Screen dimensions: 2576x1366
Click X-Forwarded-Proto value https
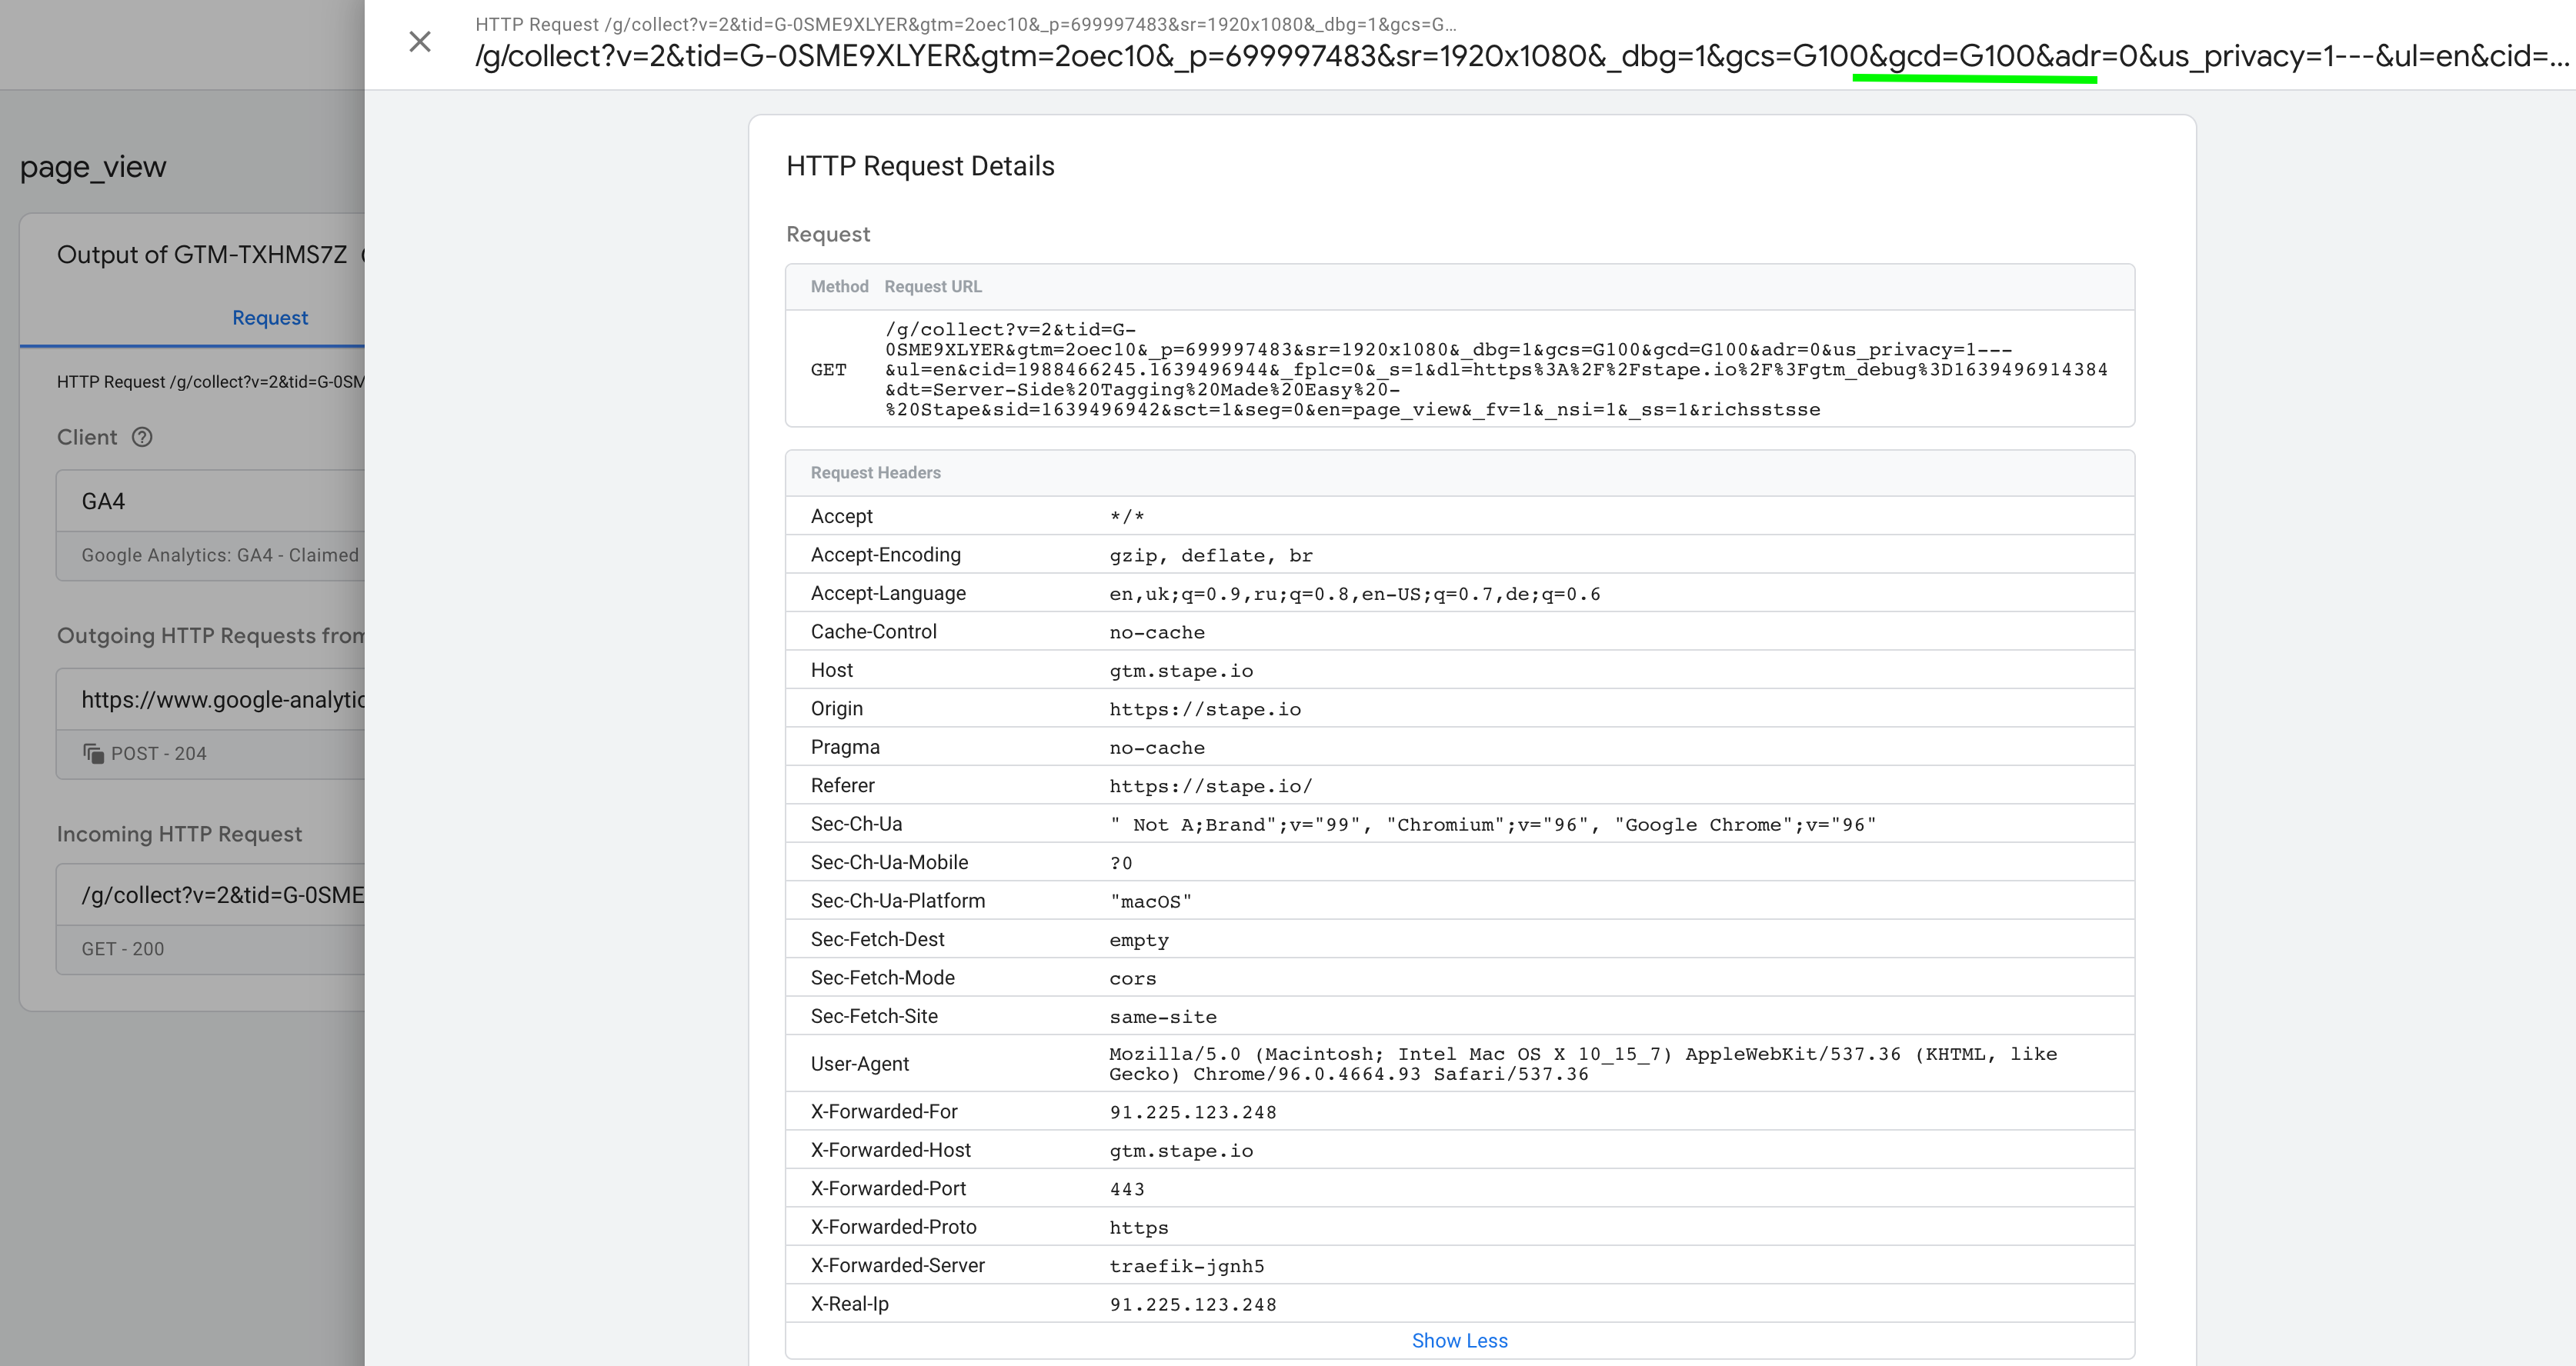pos(1138,1228)
